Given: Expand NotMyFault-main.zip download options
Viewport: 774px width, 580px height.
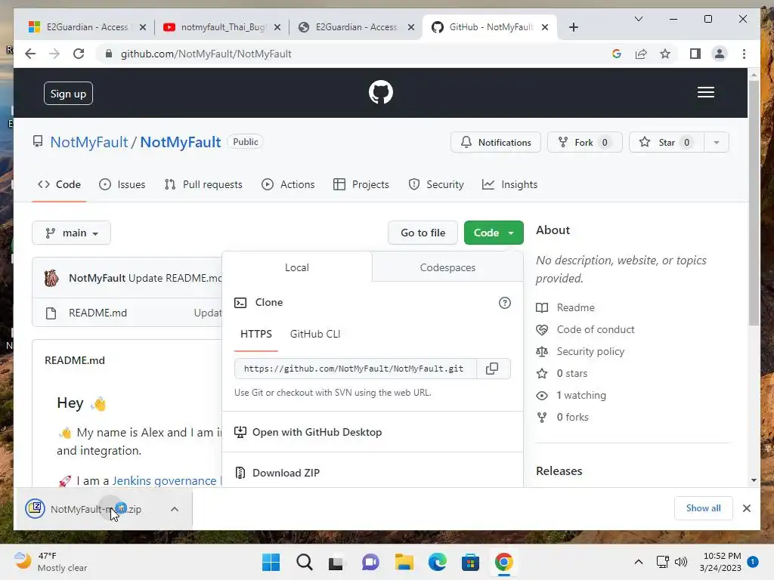Looking at the screenshot, I should click(x=175, y=509).
